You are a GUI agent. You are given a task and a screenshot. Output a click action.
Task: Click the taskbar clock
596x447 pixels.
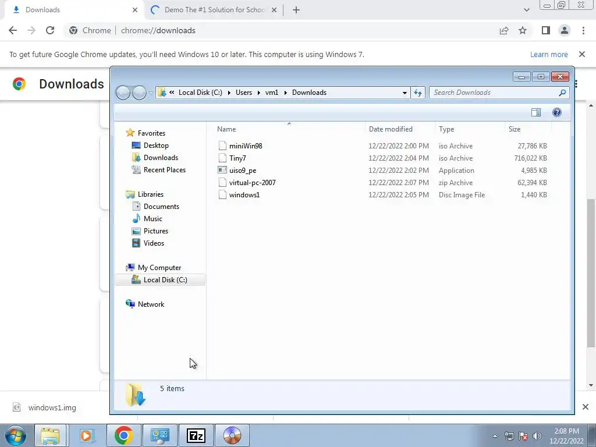tap(566, 436)
